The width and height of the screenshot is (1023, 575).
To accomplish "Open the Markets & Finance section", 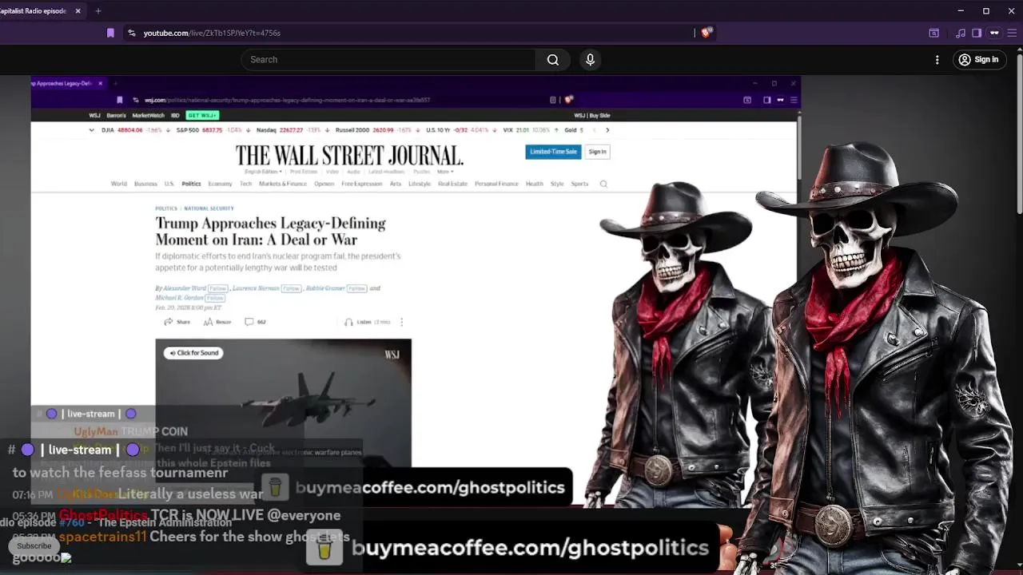I will click(x=283, y=184).
